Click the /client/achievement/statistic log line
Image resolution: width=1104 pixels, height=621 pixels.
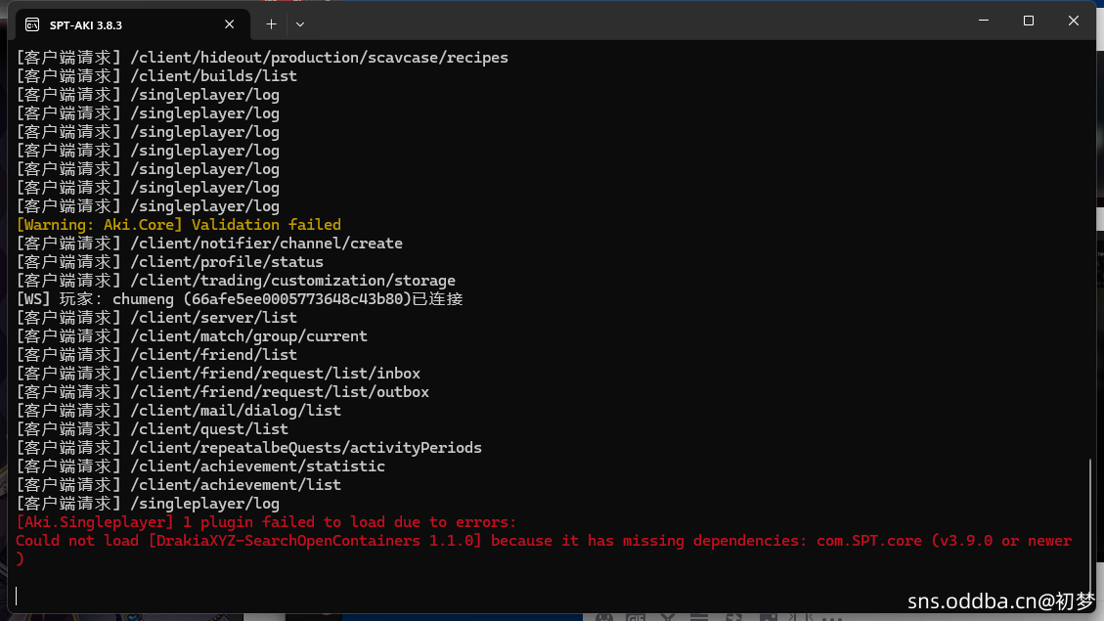pyautogui.click(x=200, y=466)
